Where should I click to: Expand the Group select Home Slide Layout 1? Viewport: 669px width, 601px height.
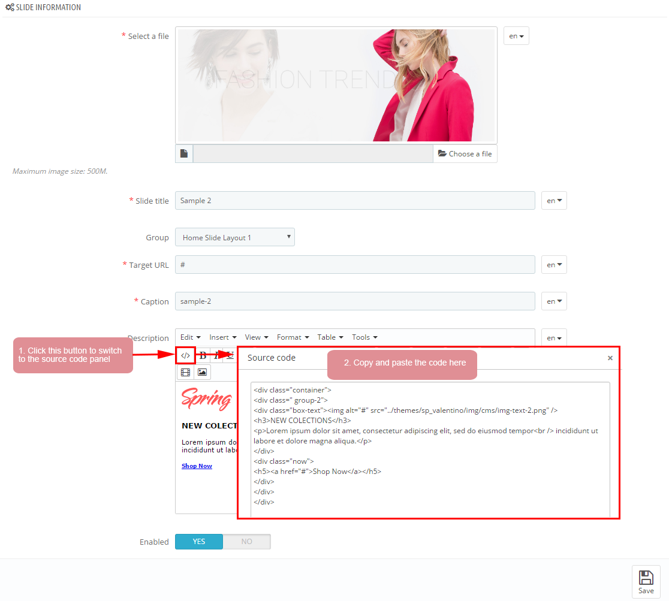point(234,237)
